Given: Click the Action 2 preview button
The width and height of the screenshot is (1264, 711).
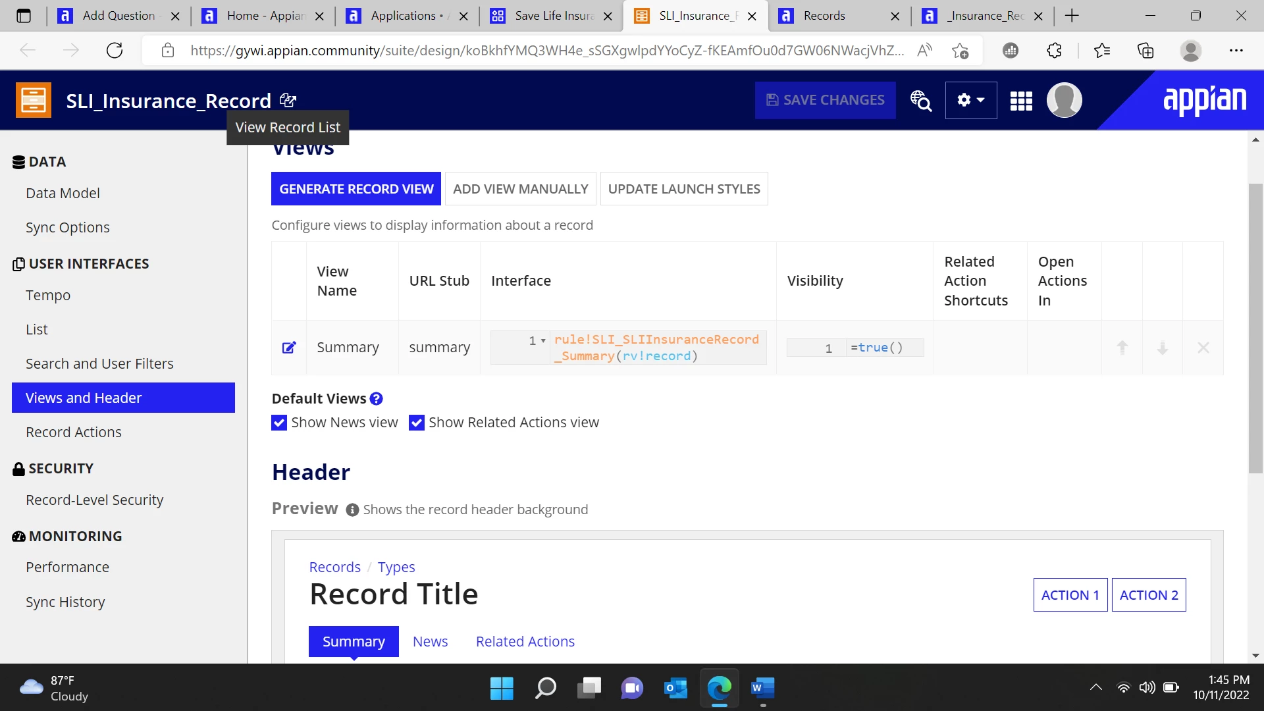Looking at the screenshot, I should point(1149,595).
